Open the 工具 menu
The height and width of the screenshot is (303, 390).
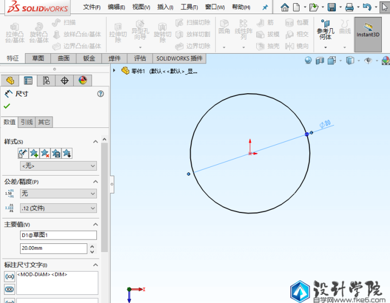click(x=188, y=8)
